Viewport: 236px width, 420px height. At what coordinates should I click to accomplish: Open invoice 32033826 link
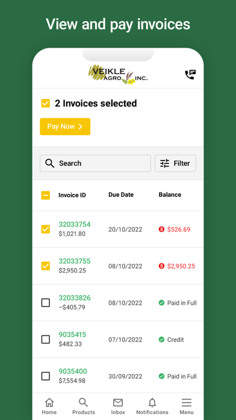75,297
